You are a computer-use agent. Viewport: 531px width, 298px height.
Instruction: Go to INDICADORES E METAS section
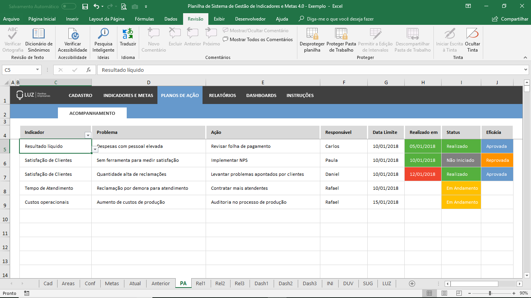128,95
